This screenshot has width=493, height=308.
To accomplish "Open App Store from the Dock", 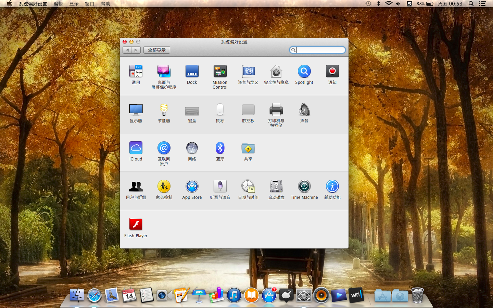I will 269,295.
